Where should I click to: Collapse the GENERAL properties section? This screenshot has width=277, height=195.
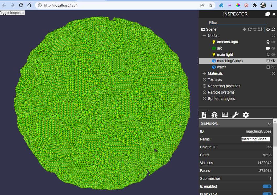tap(269, 123)
